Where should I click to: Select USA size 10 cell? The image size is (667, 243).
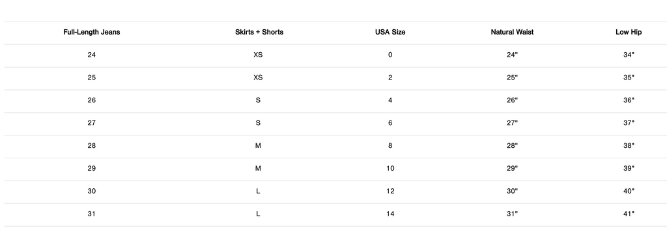tap(390, 169)
